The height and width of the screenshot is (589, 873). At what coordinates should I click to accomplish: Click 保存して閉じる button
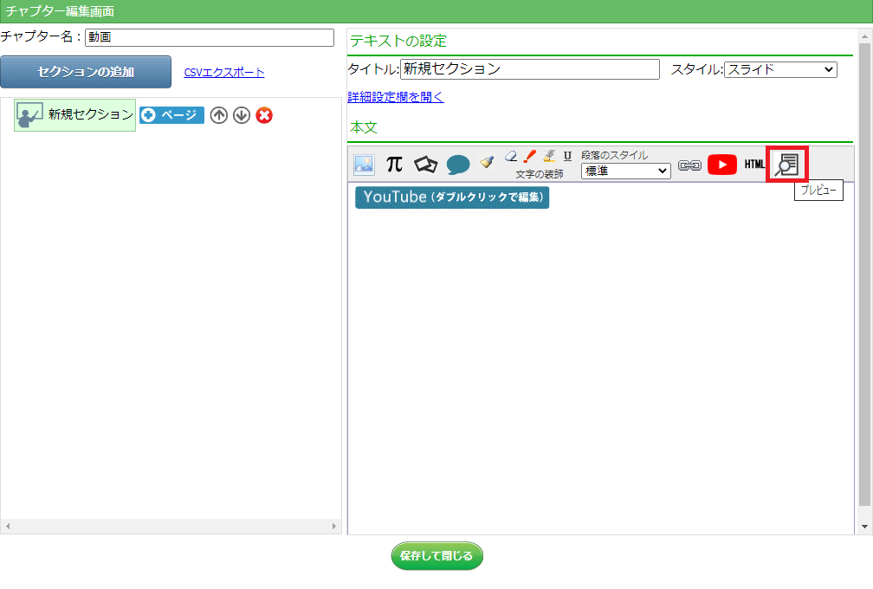436,556
